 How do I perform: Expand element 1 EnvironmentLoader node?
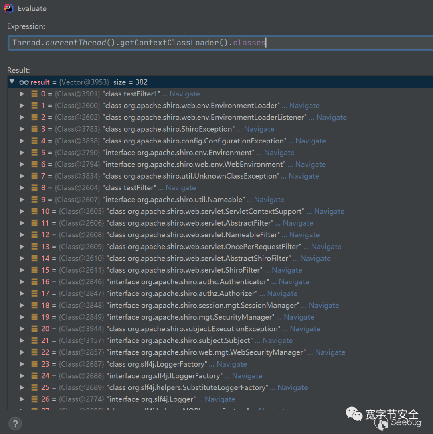point(22,106)
